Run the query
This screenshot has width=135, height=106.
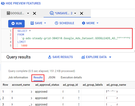point(17,24)
